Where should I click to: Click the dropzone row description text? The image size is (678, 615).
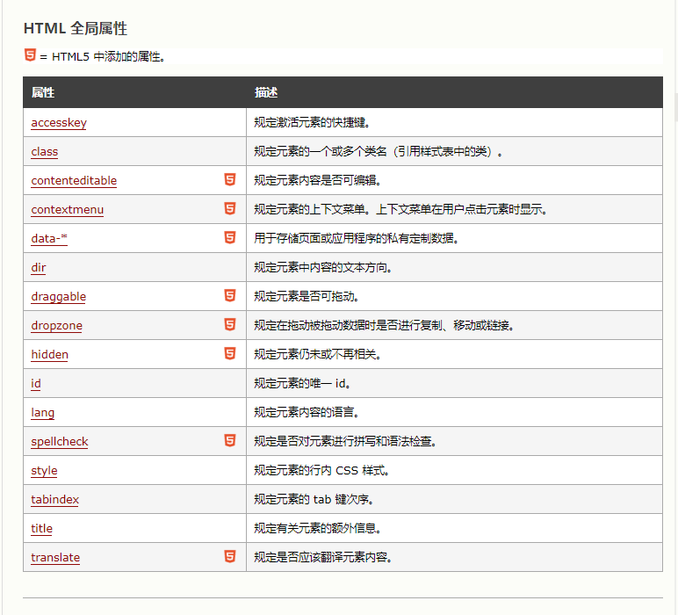[x=385, y=326]
